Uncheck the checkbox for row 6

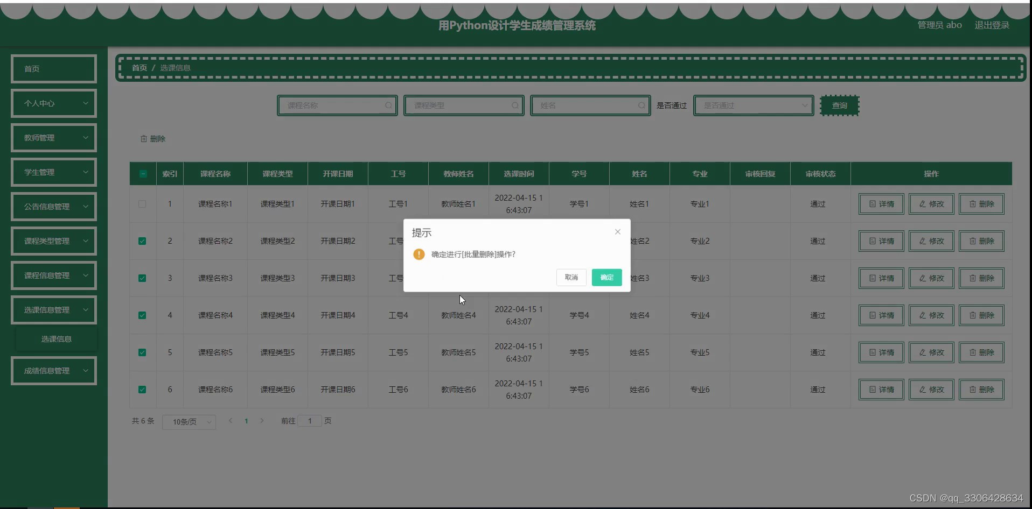(x=142, y=390)
